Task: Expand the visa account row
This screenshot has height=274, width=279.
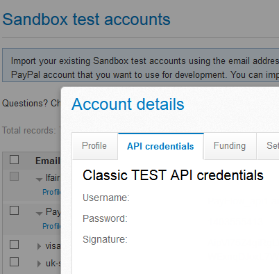Action: click(x=39, y=246)
